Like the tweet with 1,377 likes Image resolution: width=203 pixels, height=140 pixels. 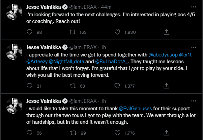(x=118, y=86)
